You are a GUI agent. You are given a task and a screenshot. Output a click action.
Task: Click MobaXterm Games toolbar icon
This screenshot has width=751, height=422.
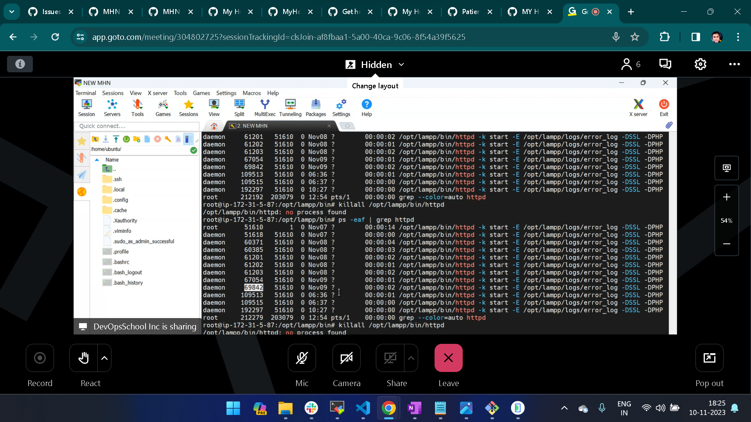tap(163, 108)
